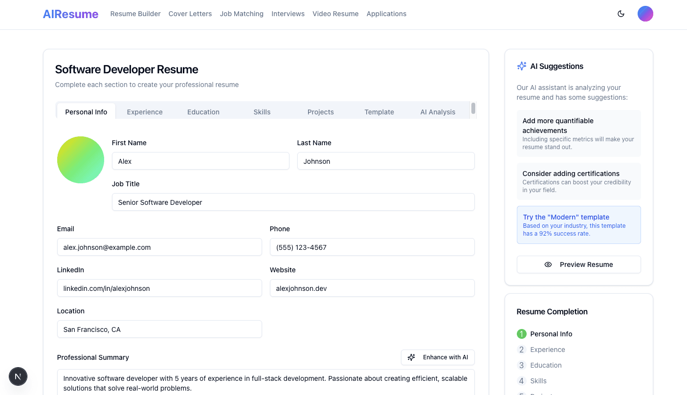The image size is (687, 395).
Task: Click the N badge in the bottom-left corner
Action: 18,376
